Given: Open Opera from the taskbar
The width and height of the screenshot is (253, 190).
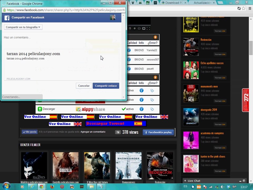Looking at the screenshot, I should [62, 187].
